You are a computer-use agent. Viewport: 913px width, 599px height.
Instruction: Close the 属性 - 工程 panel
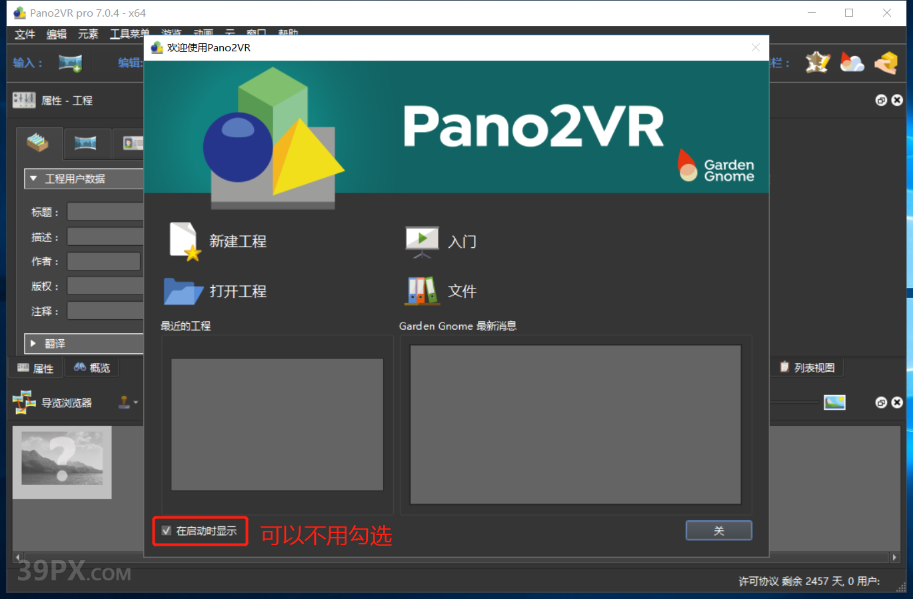click(x=897, y=100)
